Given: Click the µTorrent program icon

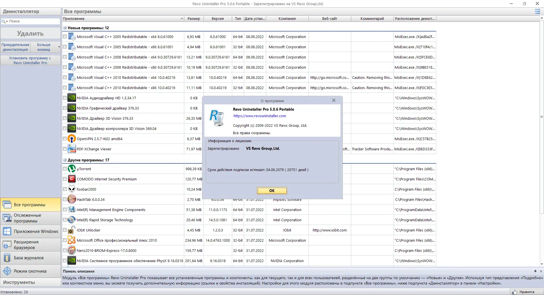Looking at the screenshot, I should (x=72, y=169).
